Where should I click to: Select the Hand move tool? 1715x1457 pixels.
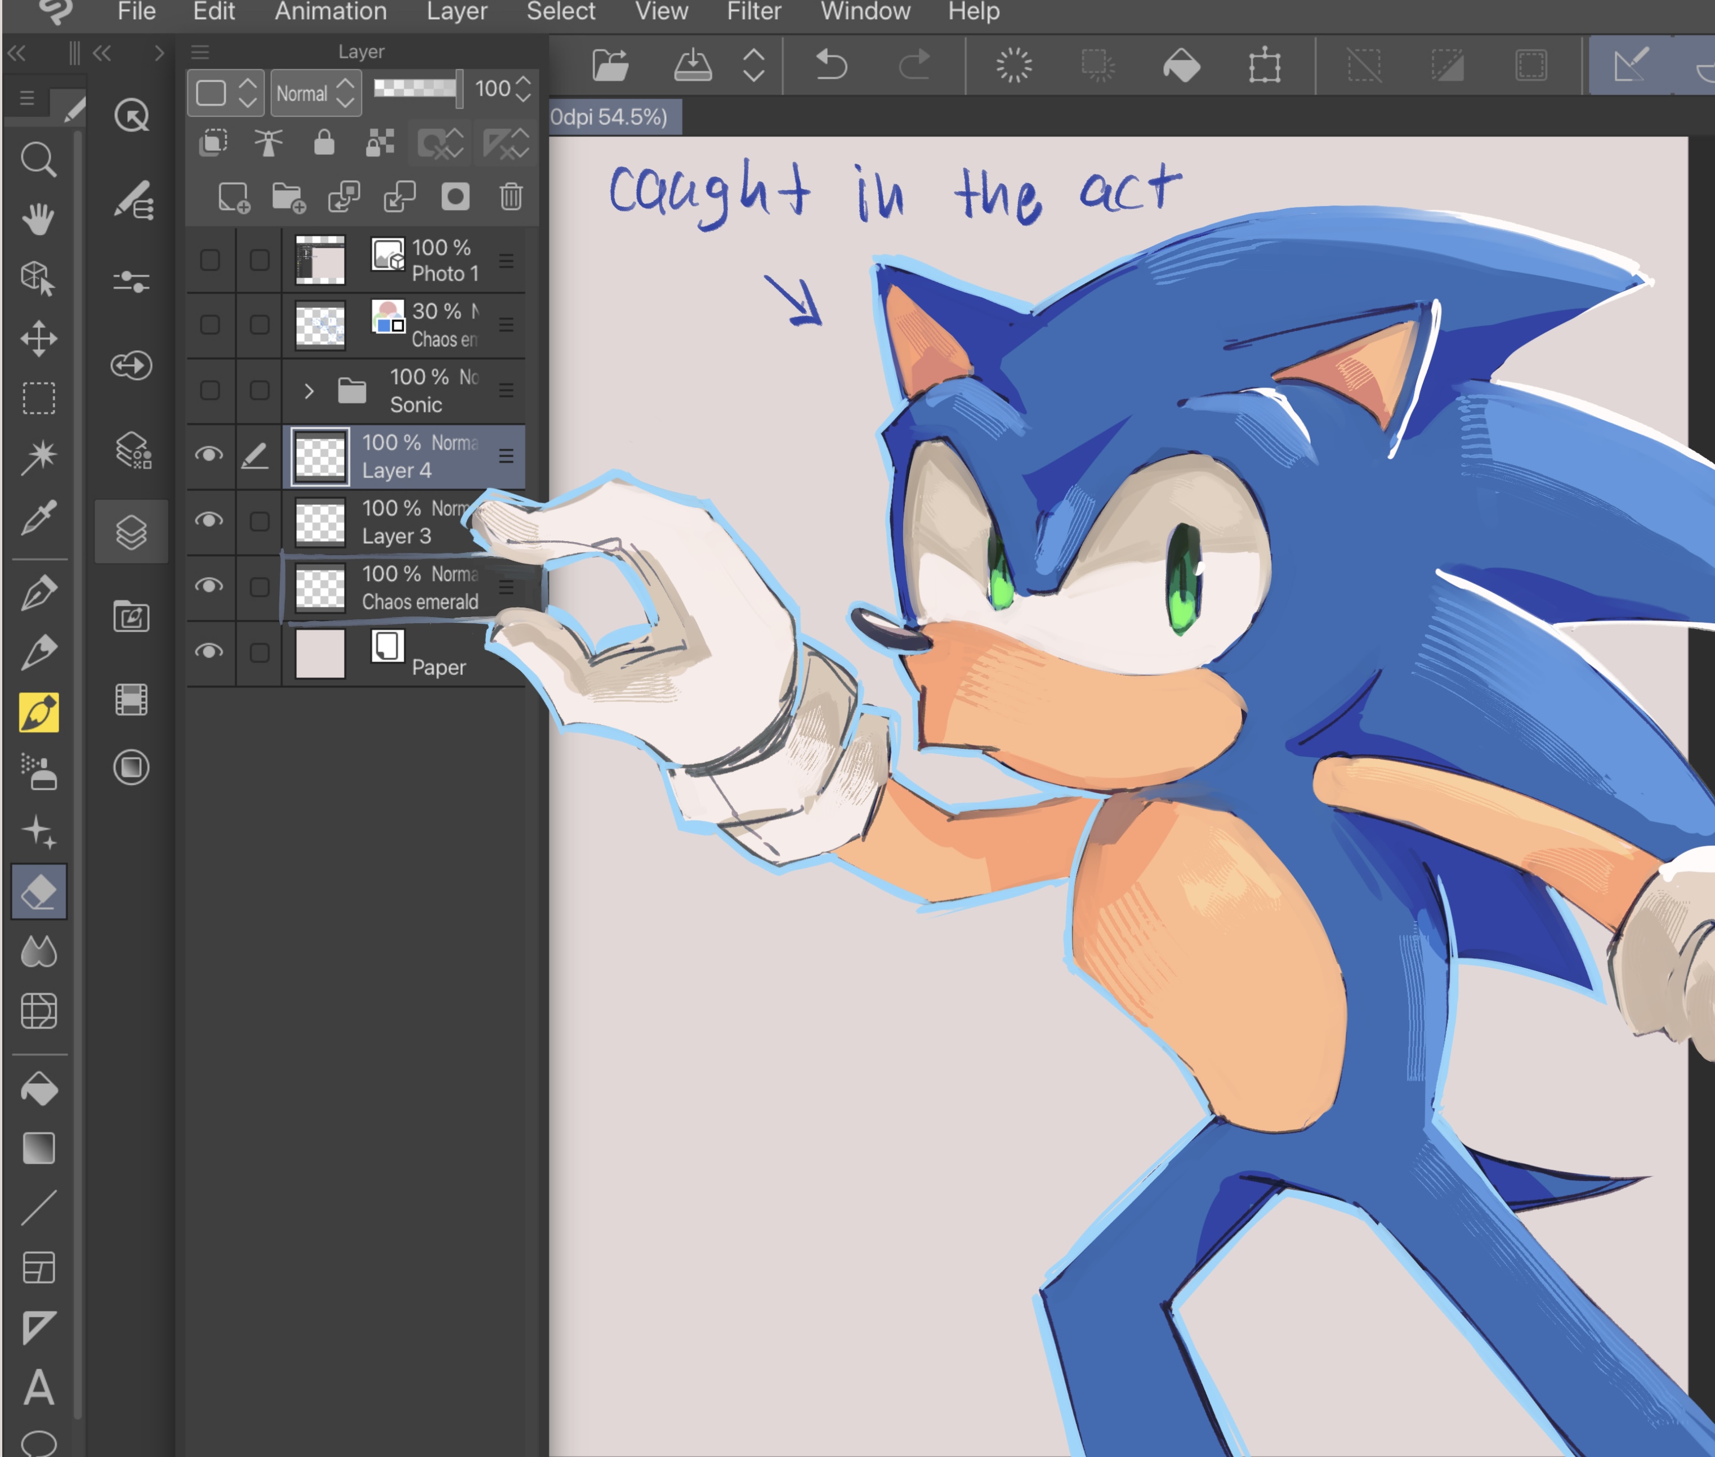click(x=38, y=219)
